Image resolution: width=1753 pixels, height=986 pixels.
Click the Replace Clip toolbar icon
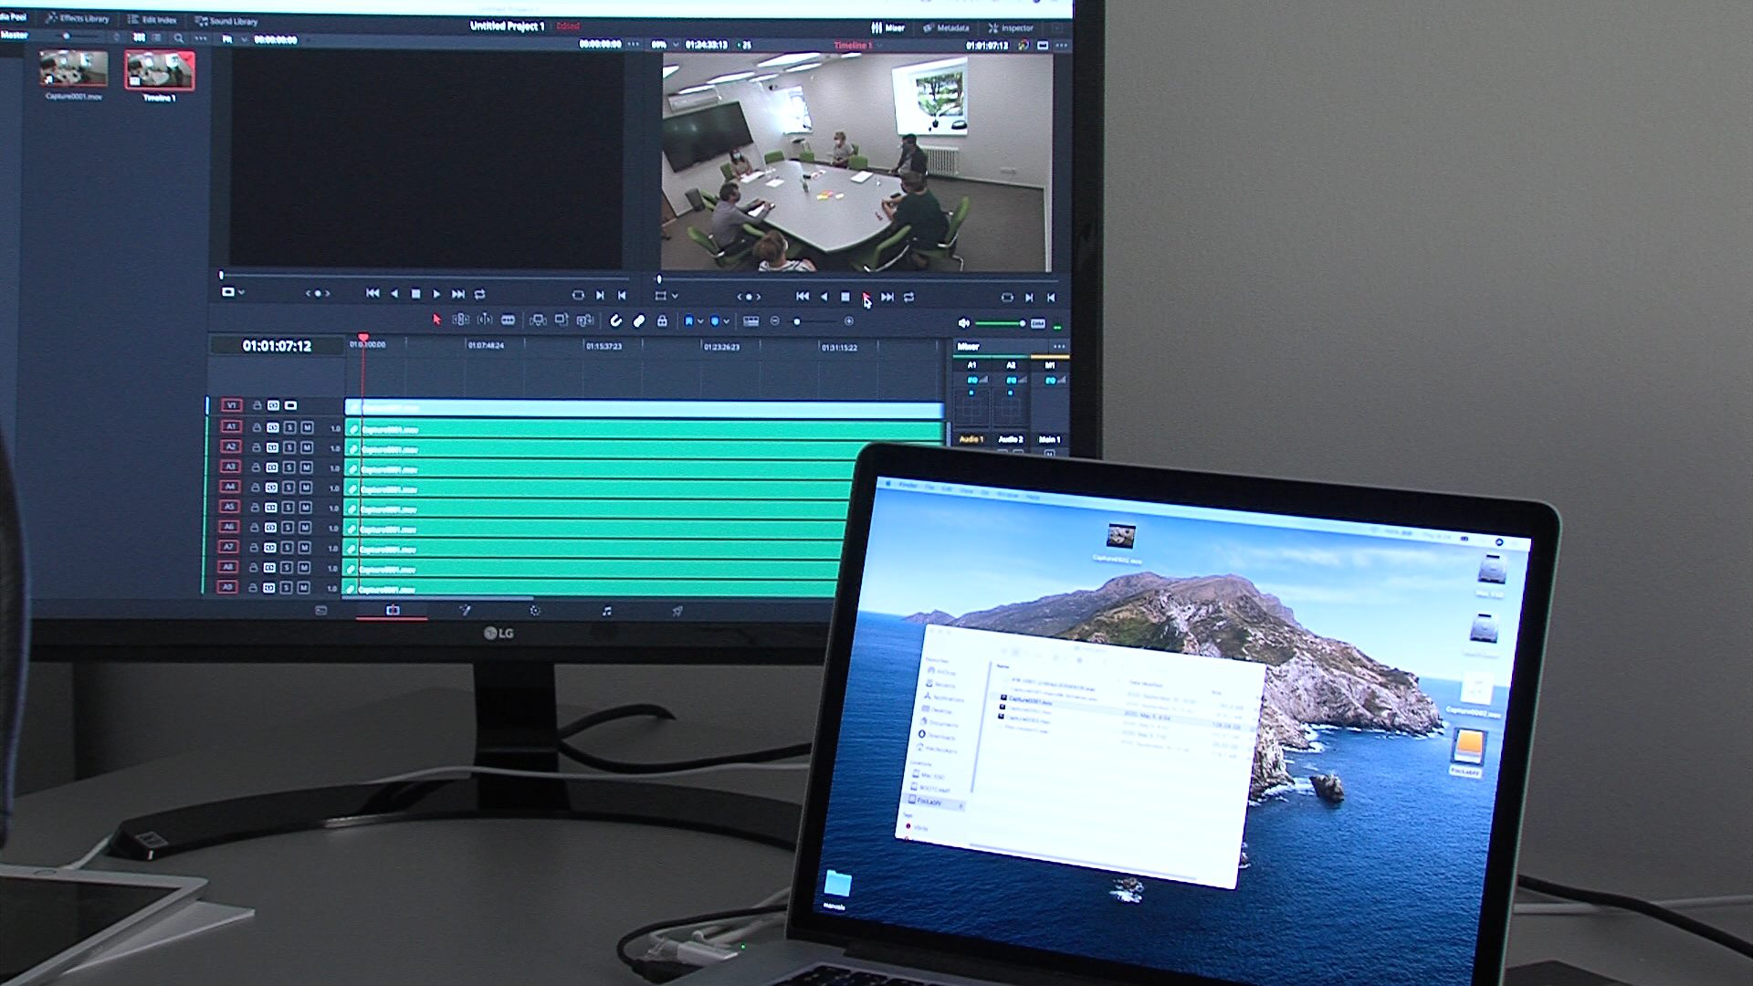coord(585,320)
